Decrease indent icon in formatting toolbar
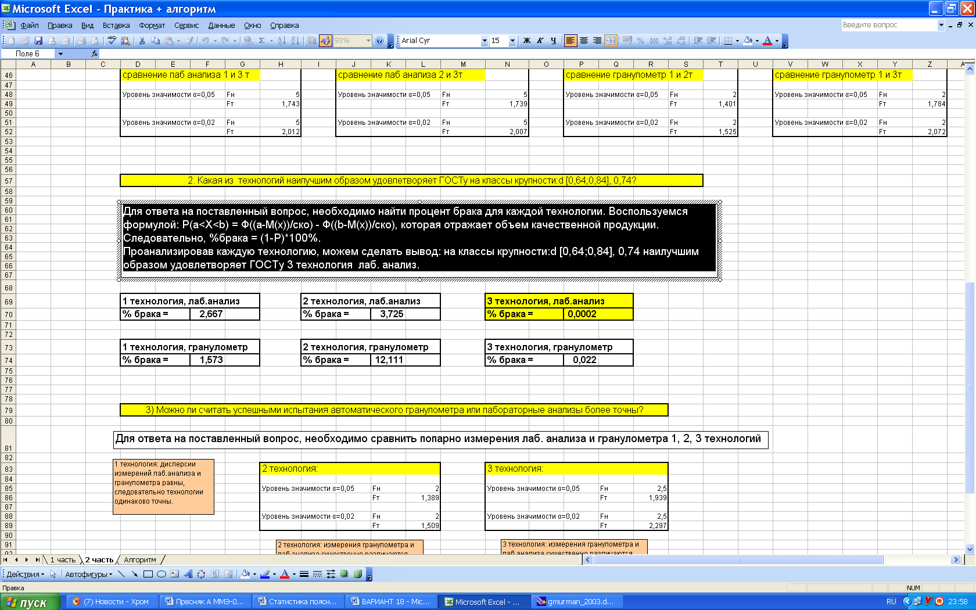The height and width of the screenshot is (610, 976). [698, 41]
